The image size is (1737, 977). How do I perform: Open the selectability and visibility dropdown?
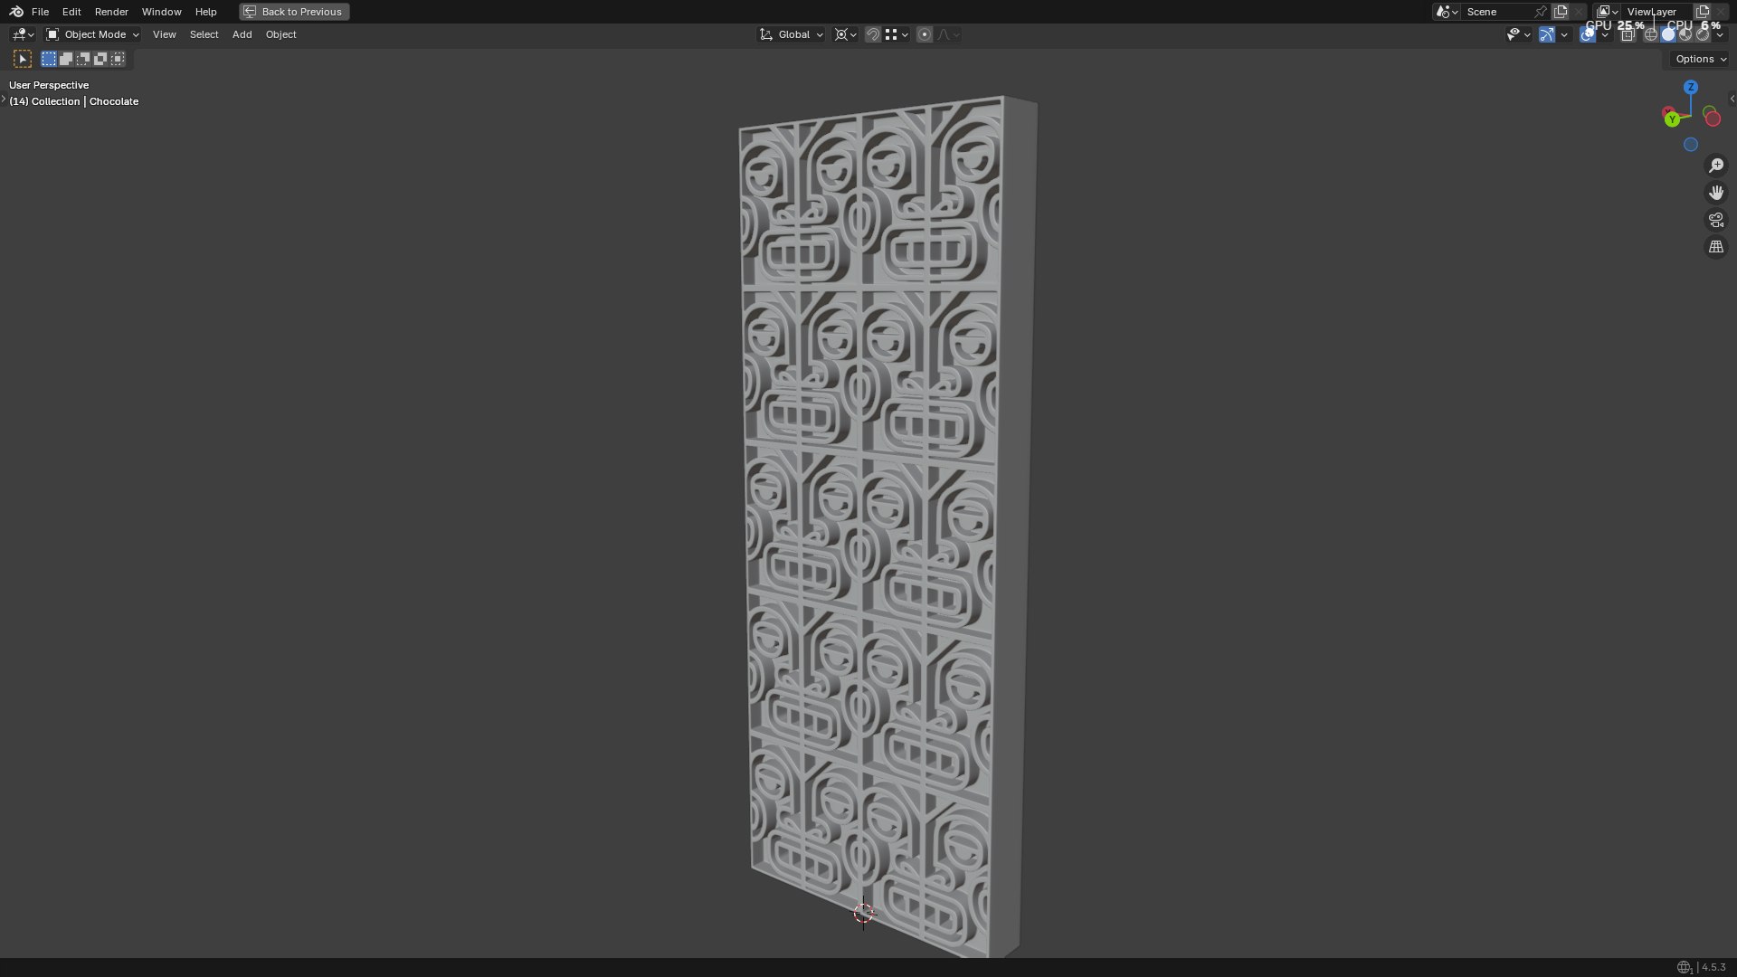click(1518, 34)
